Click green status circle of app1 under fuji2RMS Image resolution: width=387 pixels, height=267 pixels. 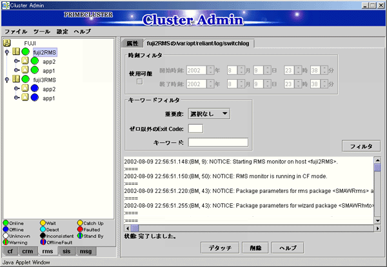tap(35, 70)
